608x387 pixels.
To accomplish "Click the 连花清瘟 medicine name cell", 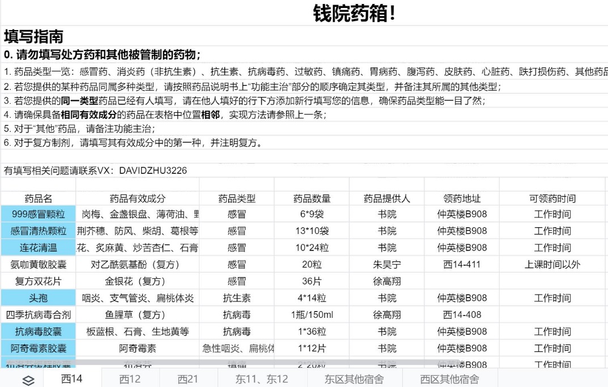I will (39, 248).
